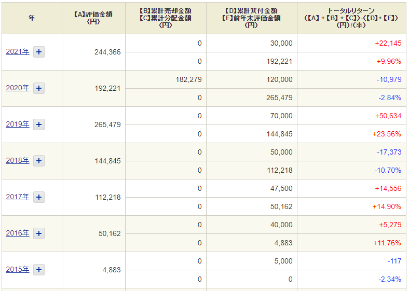Open the 2021年 link

pos(18,52)
